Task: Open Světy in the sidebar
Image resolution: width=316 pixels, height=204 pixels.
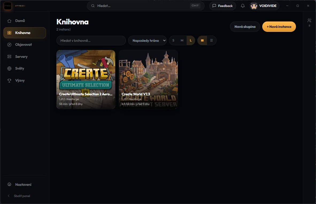Action: click(25, 69)
